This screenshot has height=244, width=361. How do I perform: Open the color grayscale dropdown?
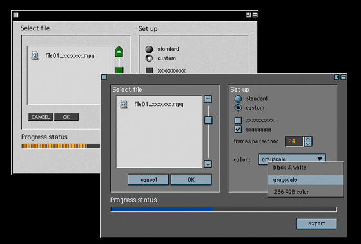[292, 159]
